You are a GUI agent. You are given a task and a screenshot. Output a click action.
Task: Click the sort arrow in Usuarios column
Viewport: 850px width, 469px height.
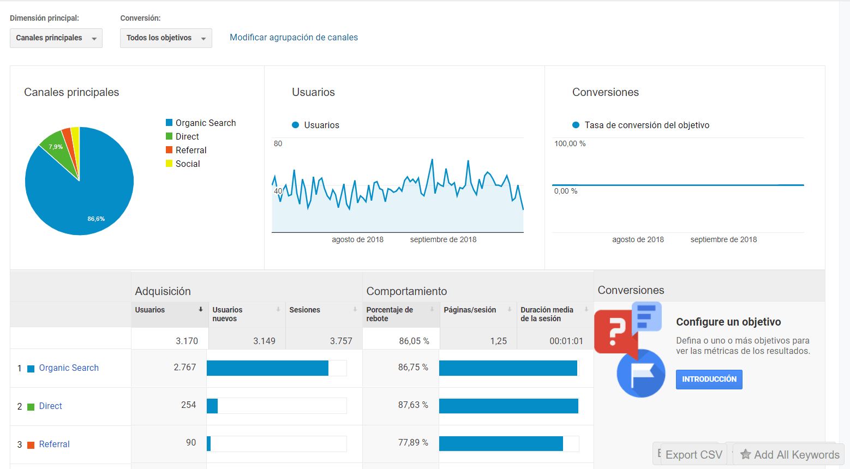(x=201, y=309)
